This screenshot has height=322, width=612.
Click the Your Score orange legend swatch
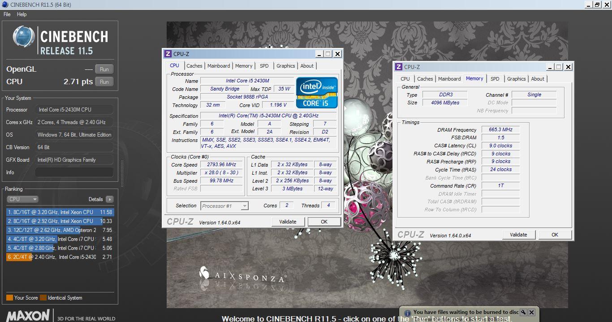pos(9,298)
